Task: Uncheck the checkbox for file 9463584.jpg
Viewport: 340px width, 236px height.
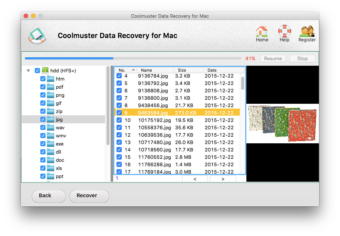Action: point(119,113)
